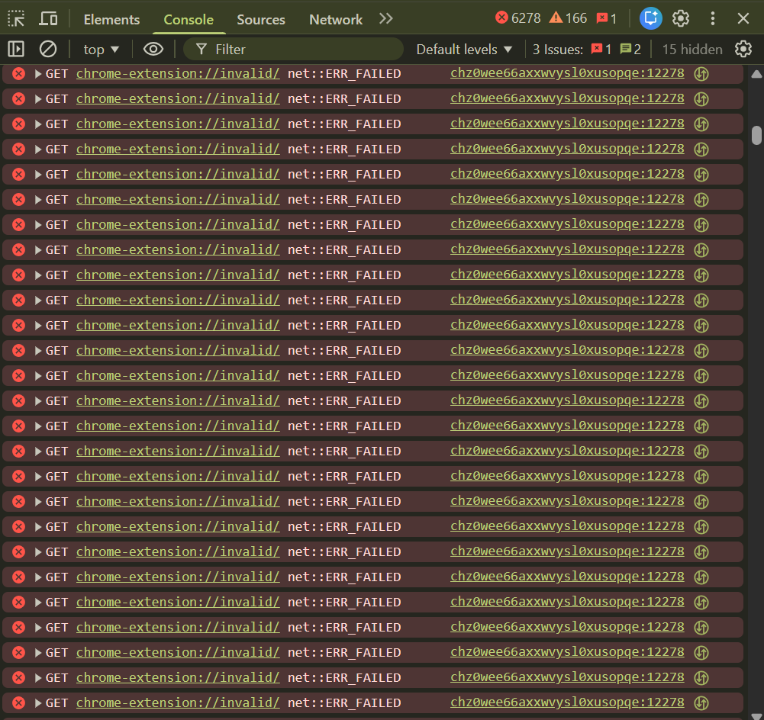Open DevTools settings gear beside the AI icon
The width and height of the screenshot is (764, 720).
[x=681, y=19]
